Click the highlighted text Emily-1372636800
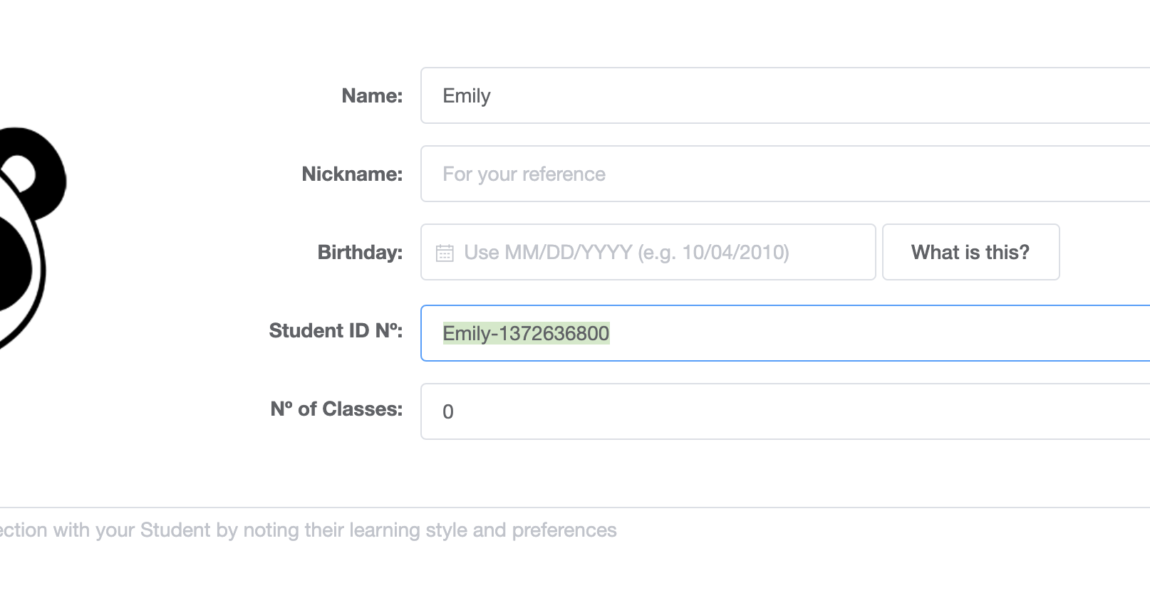The image size is (1150, 615). click(526, 333)
